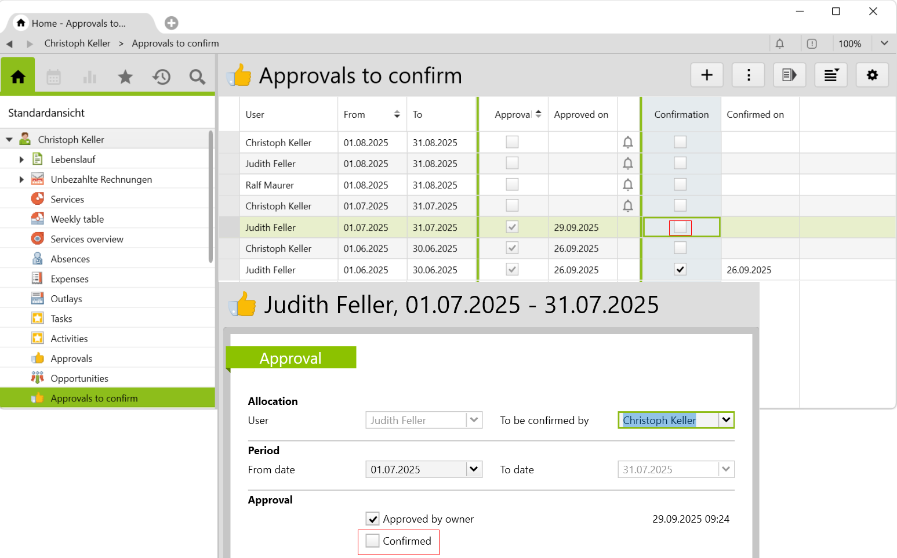Open the calendar view icon
This screenshot has height=558, width=897.
[x=53, y=77]
